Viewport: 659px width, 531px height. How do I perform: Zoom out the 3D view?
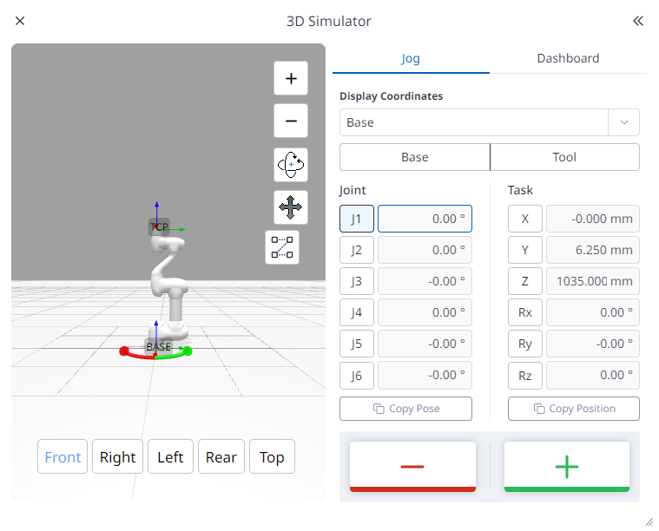(x=291, y=121)
